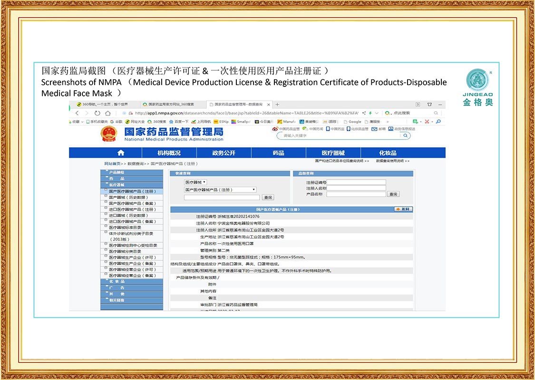Open 国产和进口药品本位码查询说明 link
This screenshot has height=380, width=535.
pos(339,161)
